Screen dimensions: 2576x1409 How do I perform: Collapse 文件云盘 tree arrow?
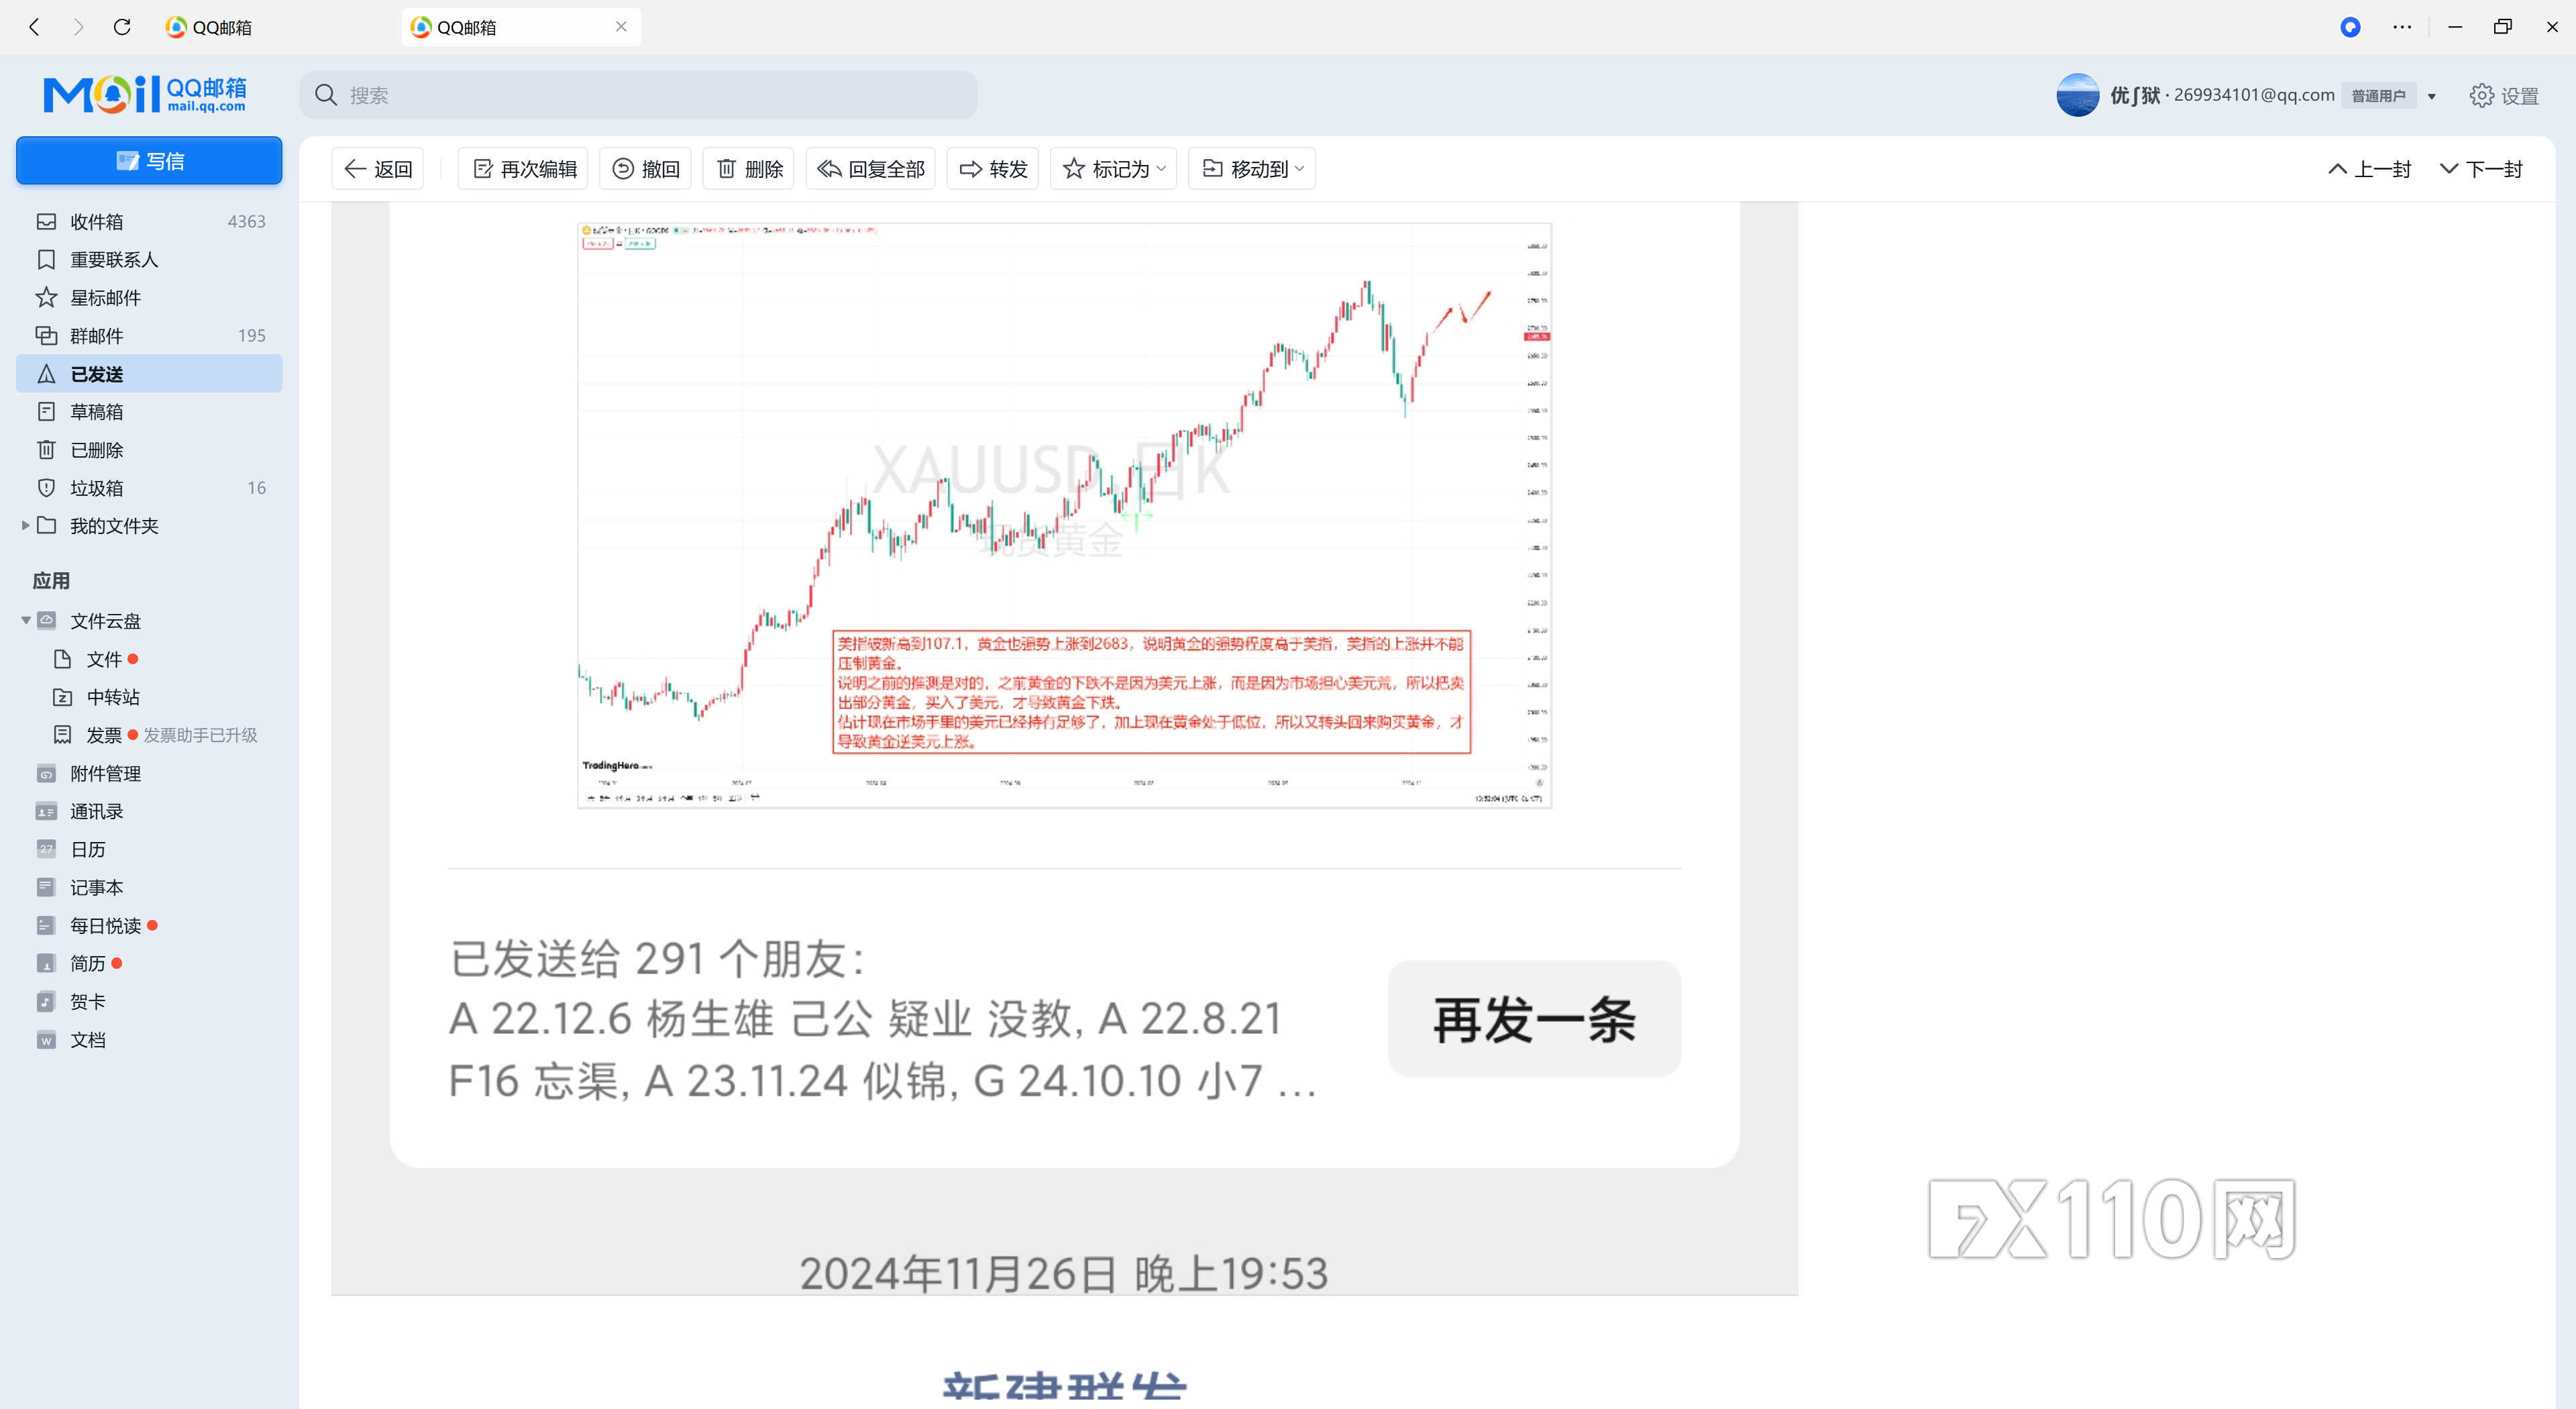(25, 621)
